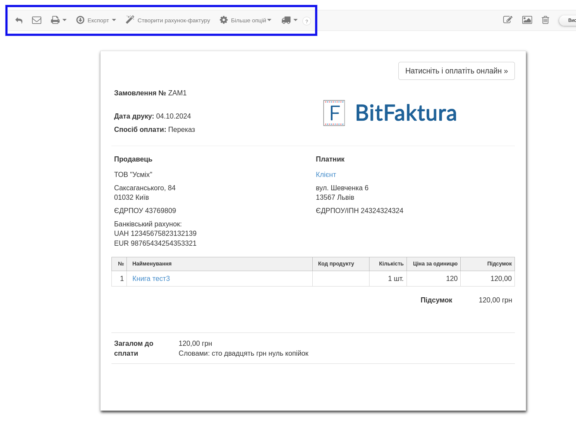This screenshot has height=421, width=576.
Task: Click the partially visible status button at far right
Action: point(569,20)
